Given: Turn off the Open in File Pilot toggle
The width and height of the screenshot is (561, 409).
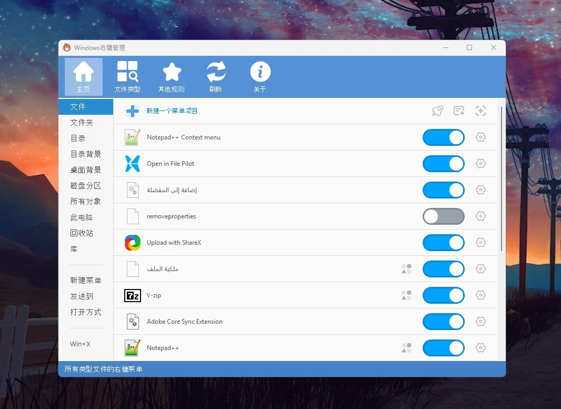Looking at the screenshot, I should coord(443,164).
